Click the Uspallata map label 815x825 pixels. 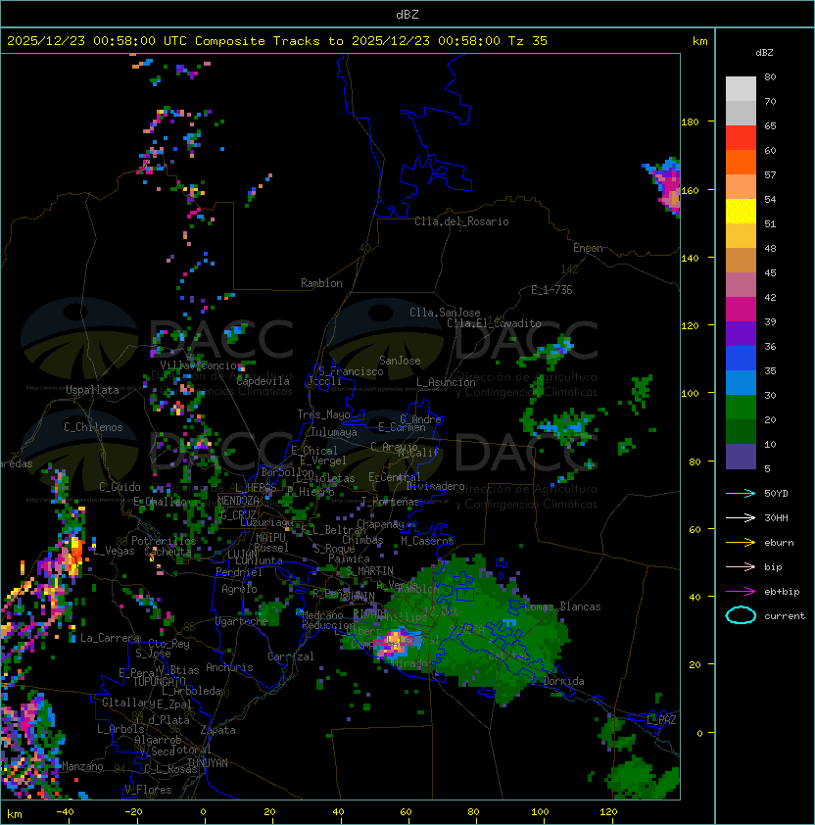92,390
